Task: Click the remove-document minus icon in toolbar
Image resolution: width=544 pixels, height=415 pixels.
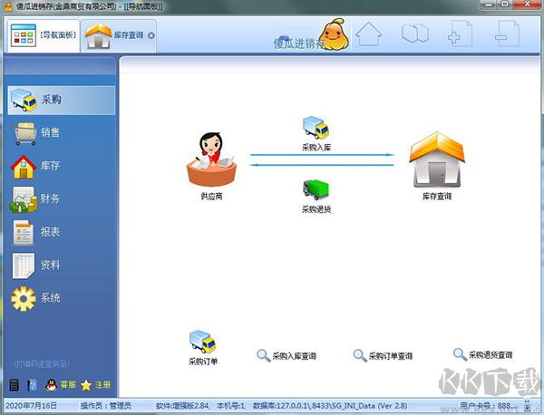Action: tap(507, 35)
